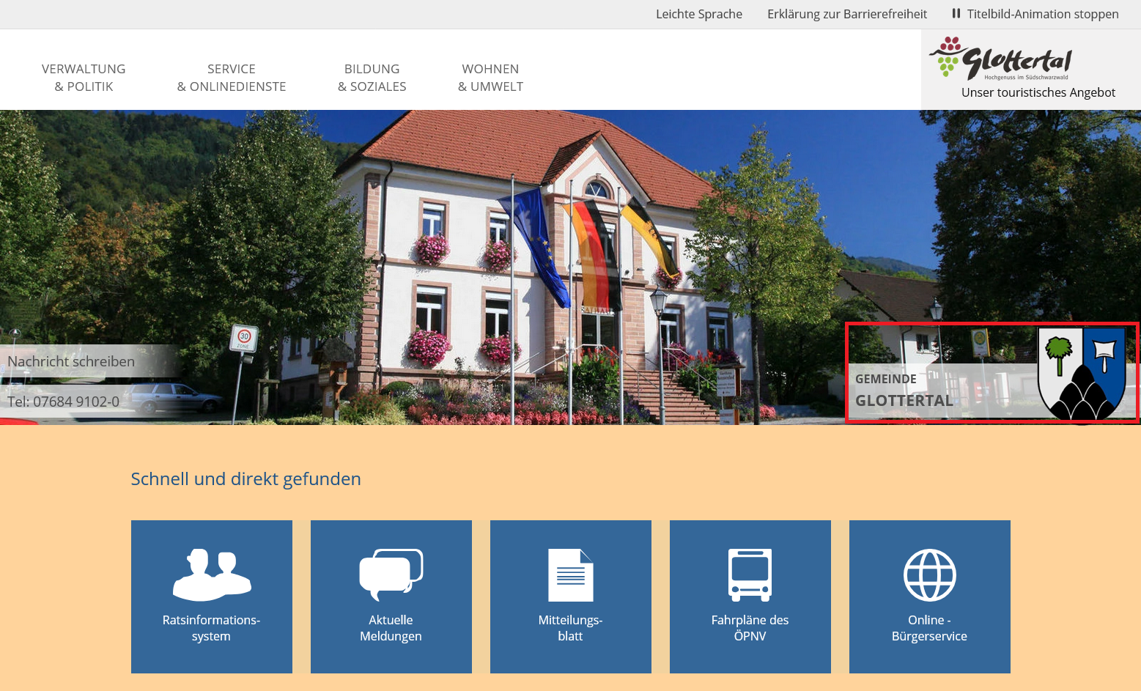This screenshot has width=1141, height=691.
Task: Open the Leichte Sprache page
Action: coord(698,14)
